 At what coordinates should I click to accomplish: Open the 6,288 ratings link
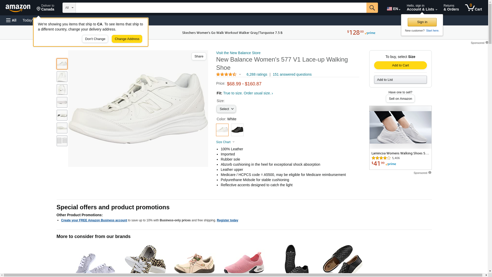[257, 74]
